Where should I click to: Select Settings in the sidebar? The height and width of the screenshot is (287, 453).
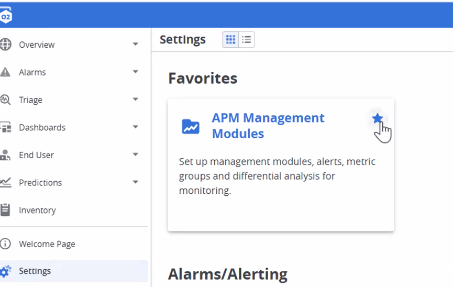click(x=74, y=271)
